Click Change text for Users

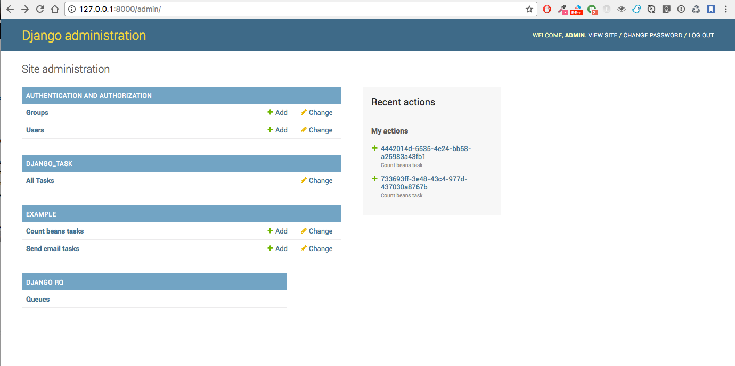tap(321, 130)
